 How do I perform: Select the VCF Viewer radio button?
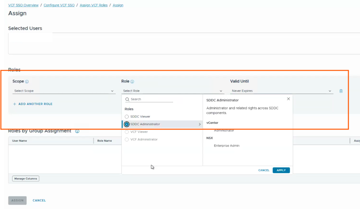coord(127,132)
